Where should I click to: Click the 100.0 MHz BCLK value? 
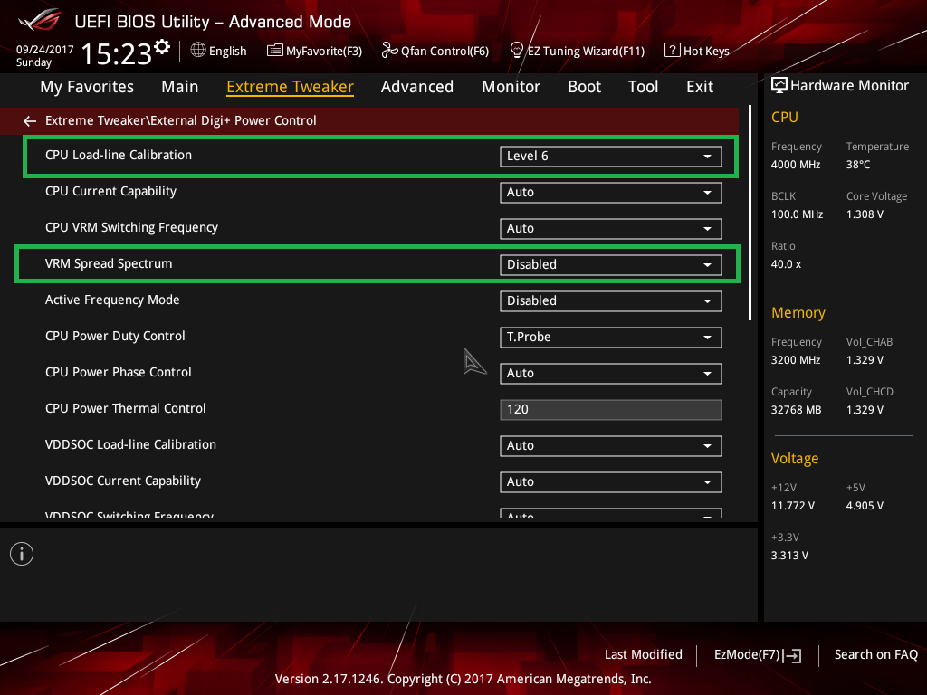(x=797, y=214)
